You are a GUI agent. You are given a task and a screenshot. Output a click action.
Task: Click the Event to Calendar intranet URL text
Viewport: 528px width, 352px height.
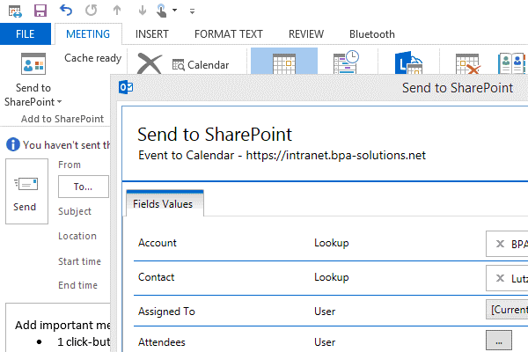click(x=282, y=155)
